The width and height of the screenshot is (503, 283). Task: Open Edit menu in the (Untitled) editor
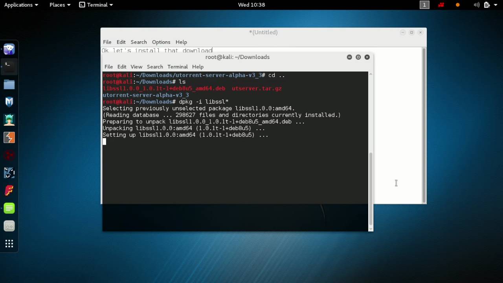[x=121, y=42]
